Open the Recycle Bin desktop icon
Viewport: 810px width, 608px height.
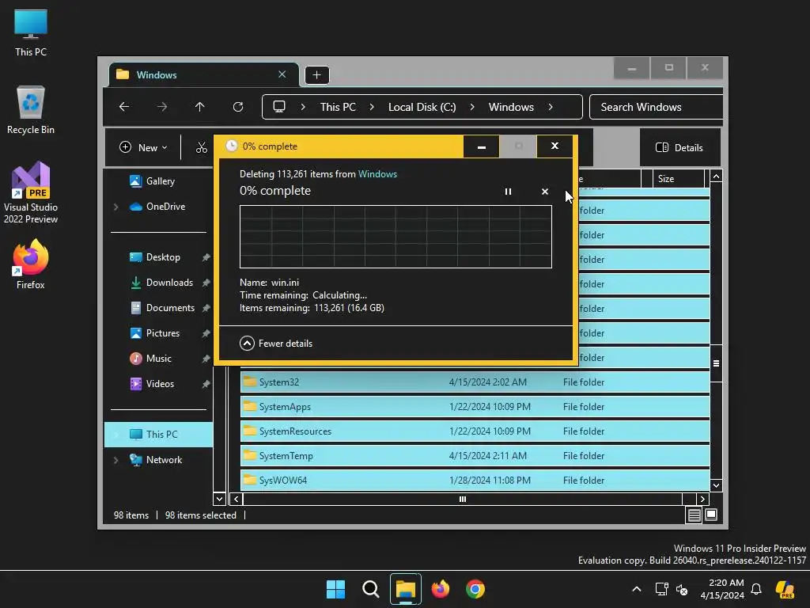31,110
